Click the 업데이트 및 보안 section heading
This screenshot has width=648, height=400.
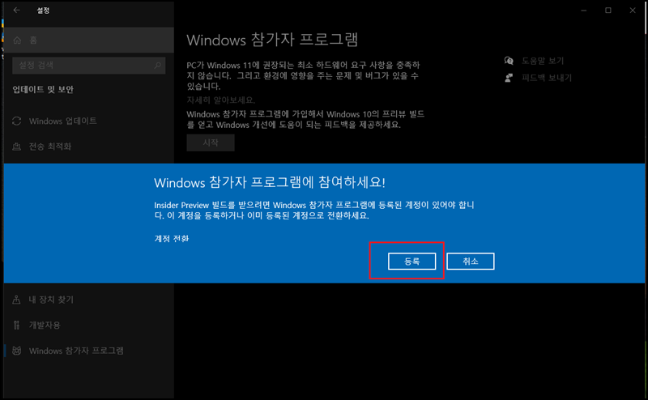43,89
